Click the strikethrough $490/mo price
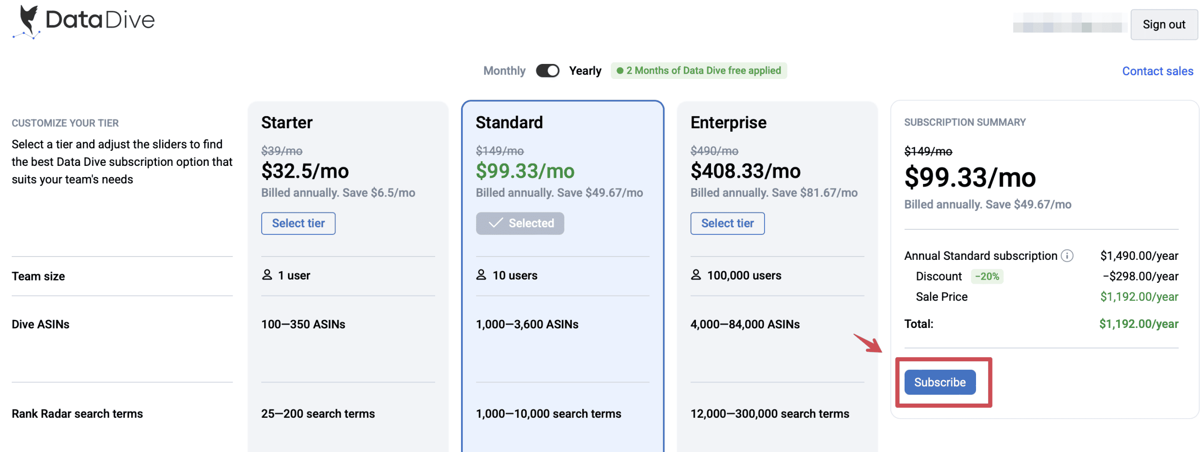 tap(714, 151)
